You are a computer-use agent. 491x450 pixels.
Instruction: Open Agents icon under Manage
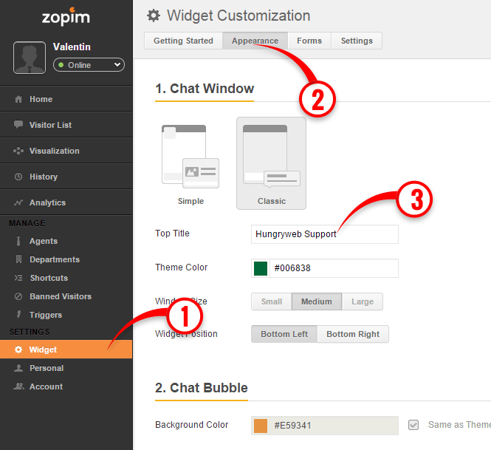tap(18, 241)
